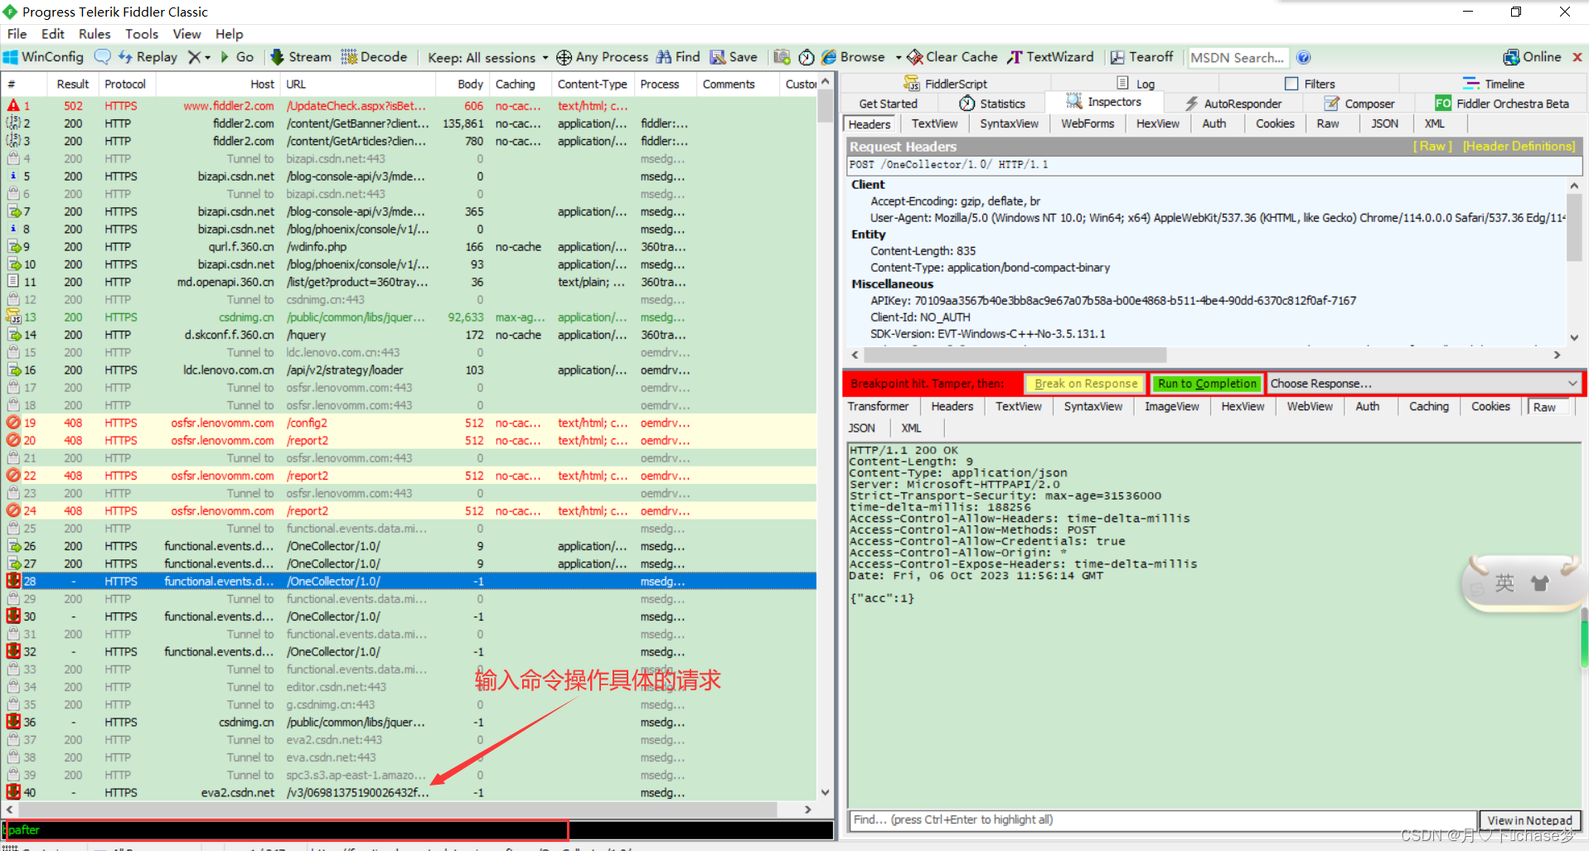Open the Get Started tab

pos(889,104)
